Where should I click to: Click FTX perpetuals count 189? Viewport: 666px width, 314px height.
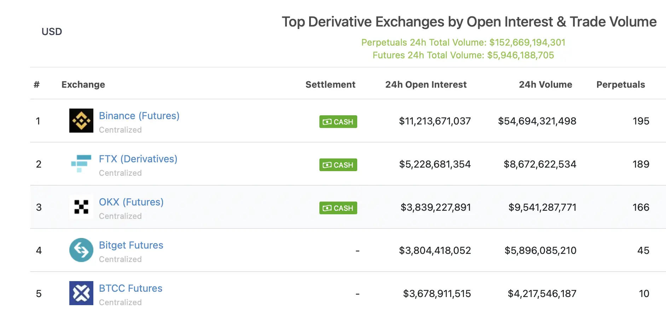[641, 164]
